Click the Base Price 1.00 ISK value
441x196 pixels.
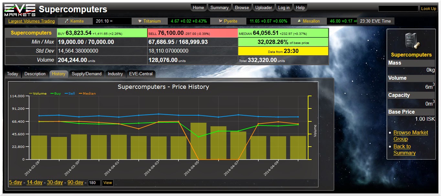tap(425, 119)
